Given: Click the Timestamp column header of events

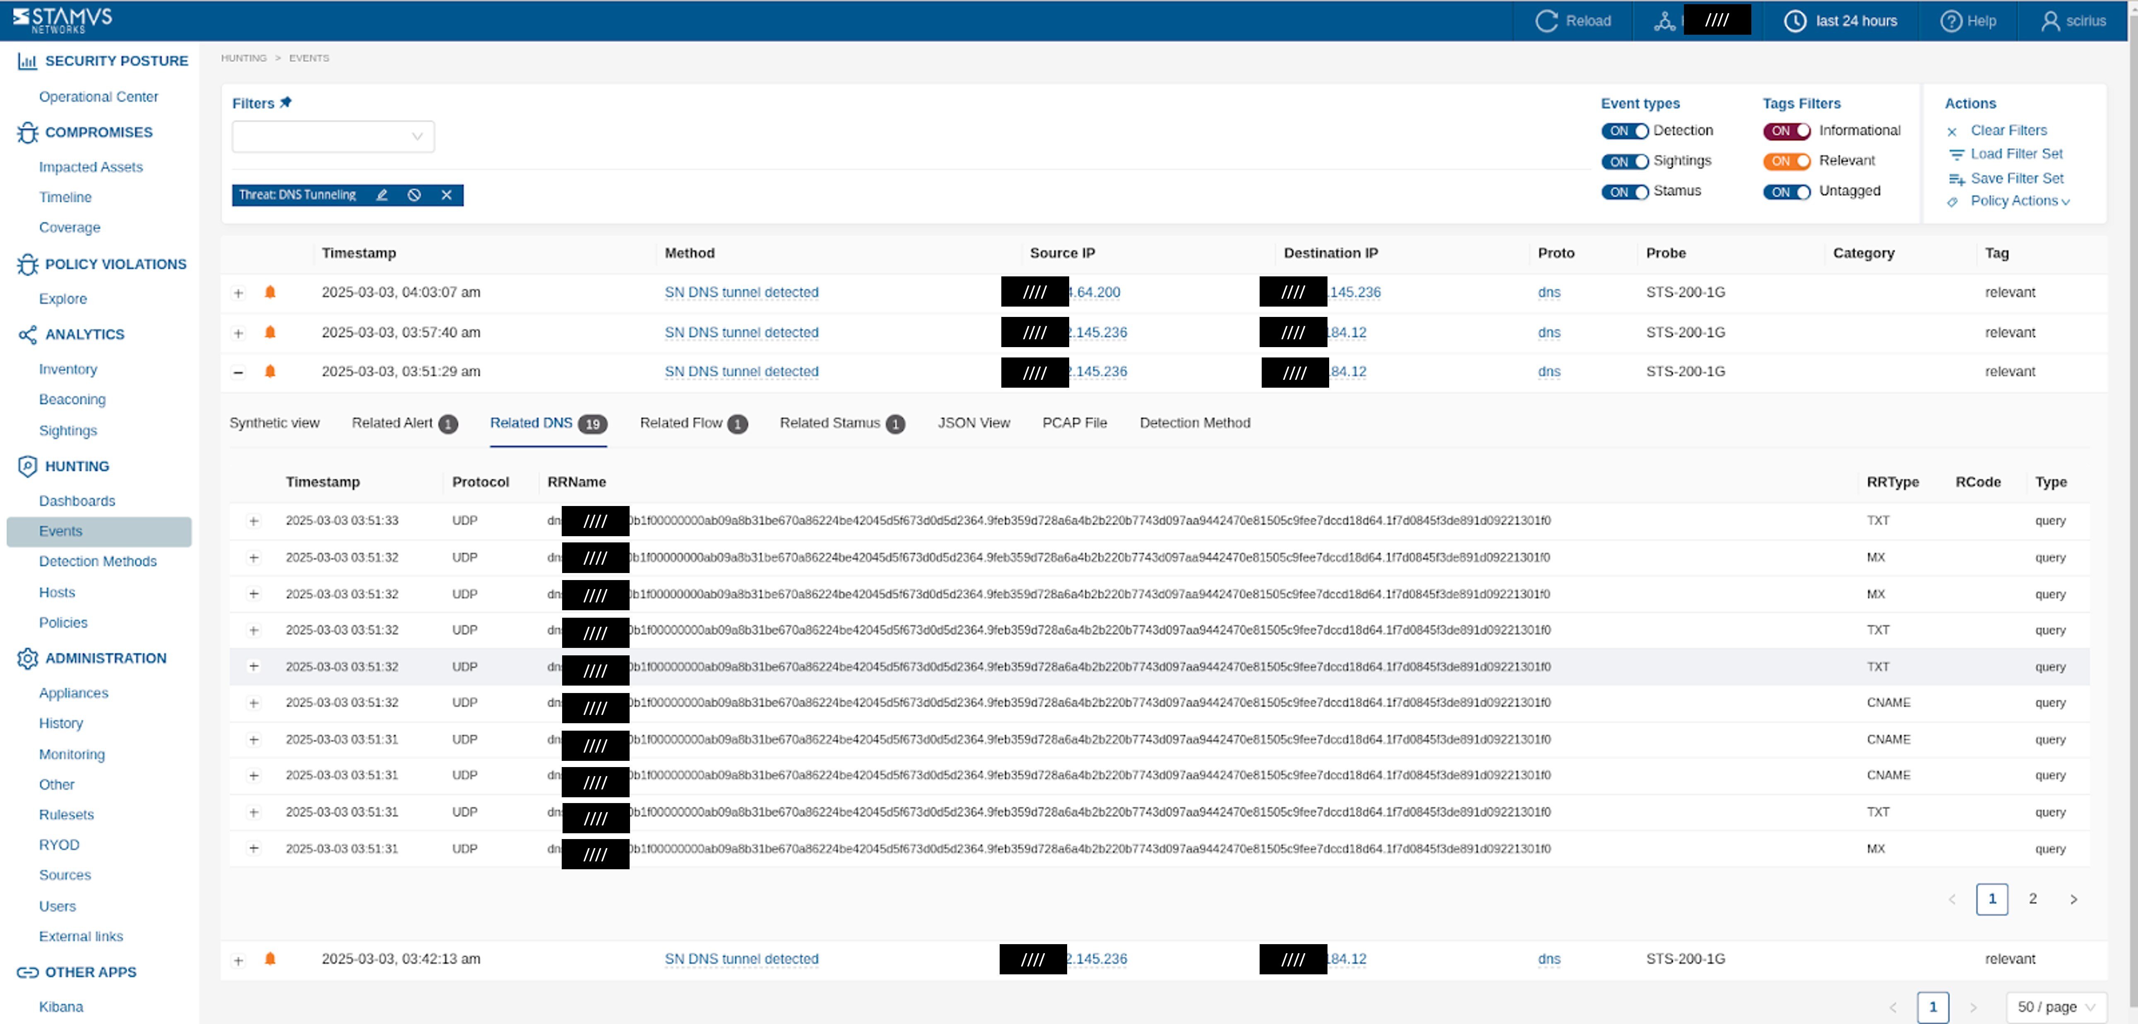Looking at the screenshot, I should [358, 253].
